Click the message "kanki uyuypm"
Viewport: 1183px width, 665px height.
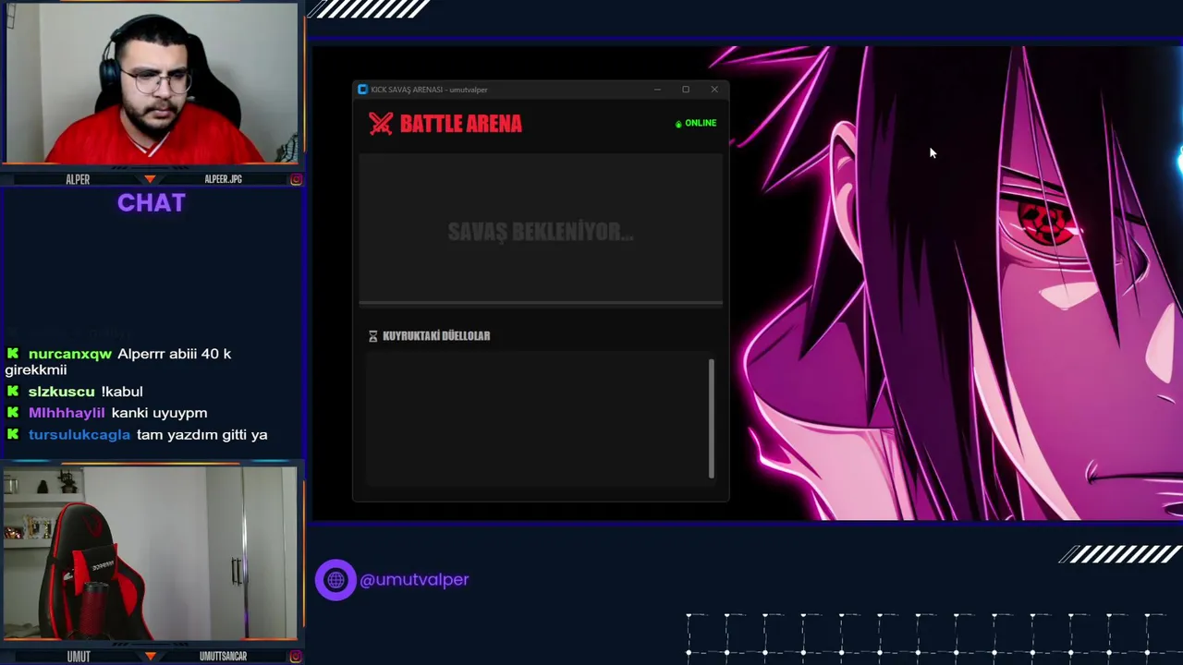click(159, 413)
